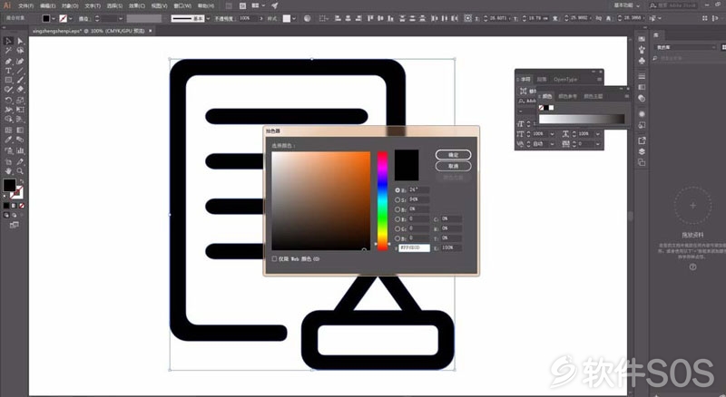
Task: Click the hex color code input field
Action: tap(415, 248)
